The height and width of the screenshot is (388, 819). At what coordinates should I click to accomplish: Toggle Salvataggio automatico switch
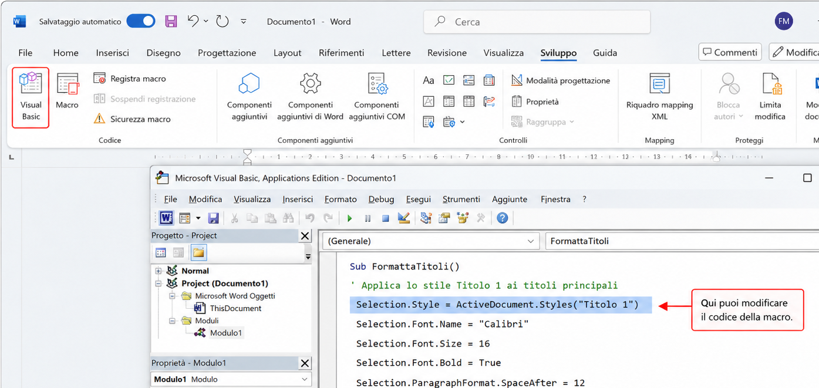point(141,22)
